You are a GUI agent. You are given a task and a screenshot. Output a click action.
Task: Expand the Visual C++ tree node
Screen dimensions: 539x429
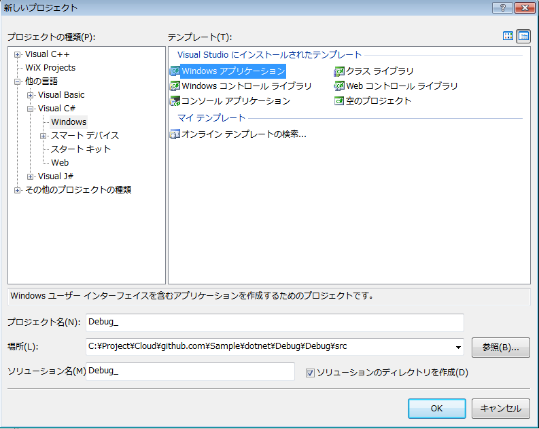pos(17,54)
